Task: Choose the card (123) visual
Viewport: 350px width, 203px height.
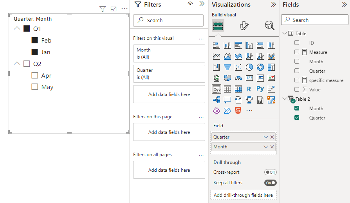Action: [249, 78]
